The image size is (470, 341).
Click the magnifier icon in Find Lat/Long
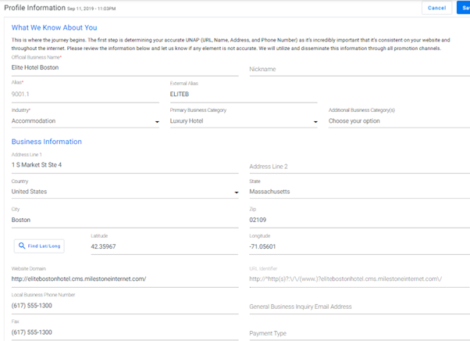(x=22, y=246)
